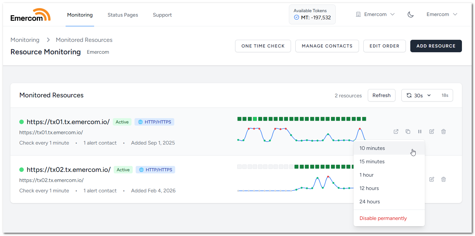Click the MT: -197,532 token value

coord(316,18)
